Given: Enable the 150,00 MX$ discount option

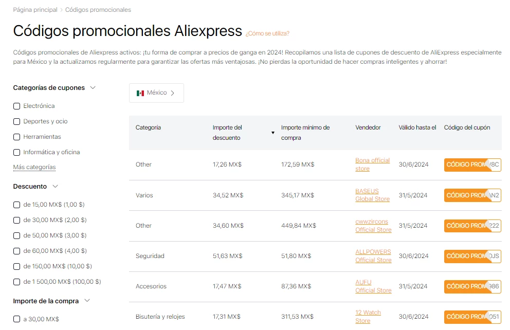Looking at the screenshot, I should pyautogui.click(x=16, y=266).
